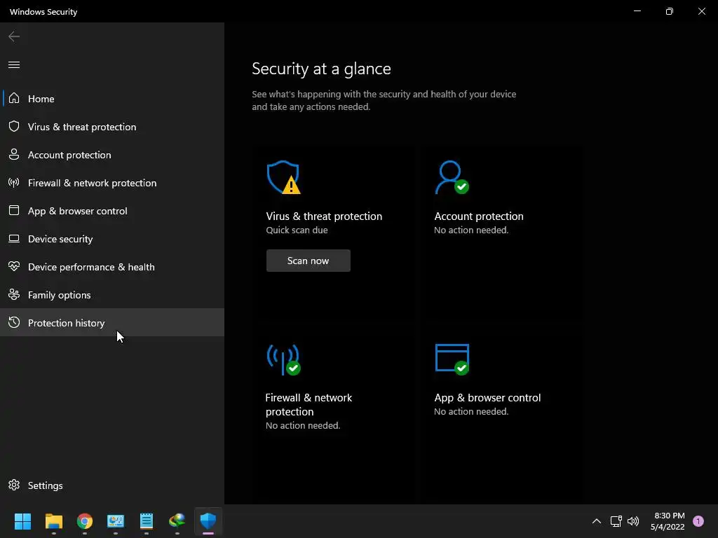718x538 pixels.
Task: Open Virus & threat protection card title
Action: pyautogui.click(x=324, y=216)
